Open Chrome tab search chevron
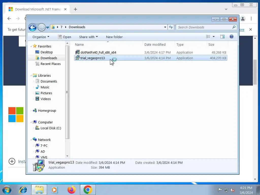This screenshot has height=195, width=260. [226, 9]
